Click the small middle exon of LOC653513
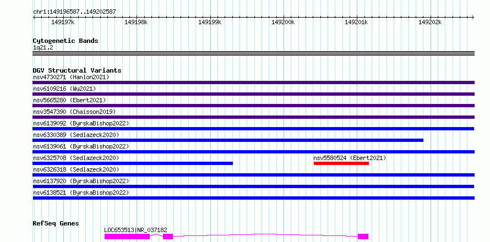 (168, 237)
